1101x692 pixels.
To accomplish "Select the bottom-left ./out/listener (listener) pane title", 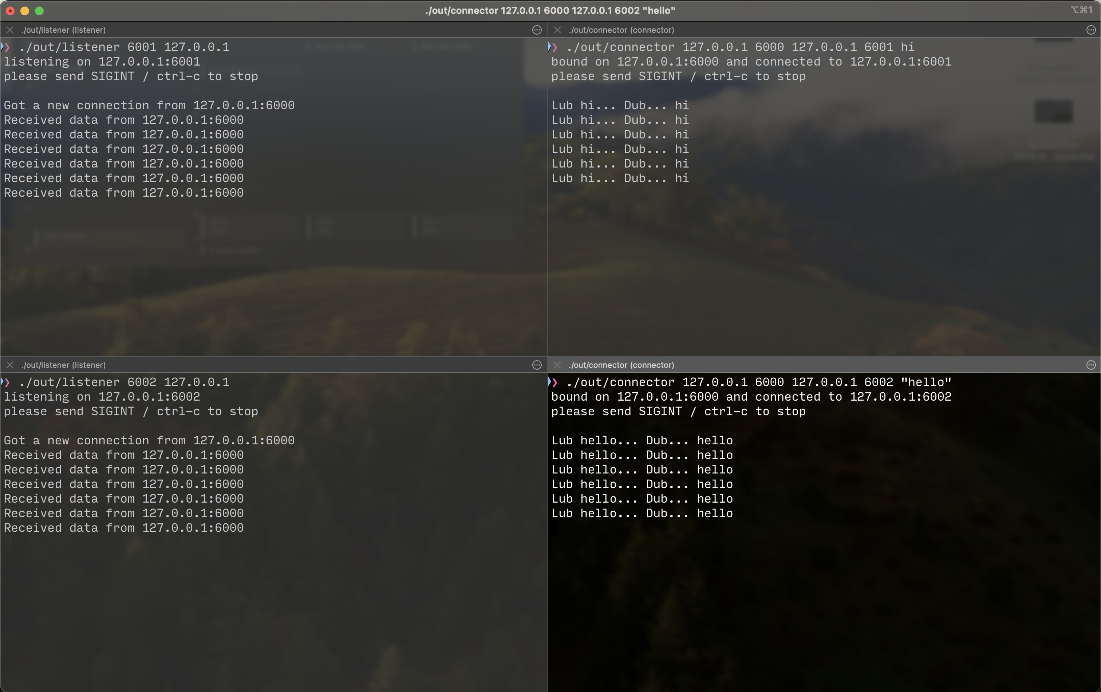I will tap(64, 365).
